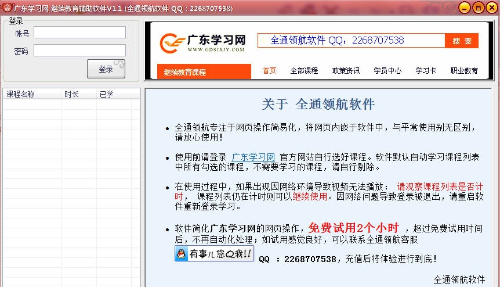Click the 全通领航软件 signature text at bottom
The image size is (500, 287).
click(x=459, y=279)
